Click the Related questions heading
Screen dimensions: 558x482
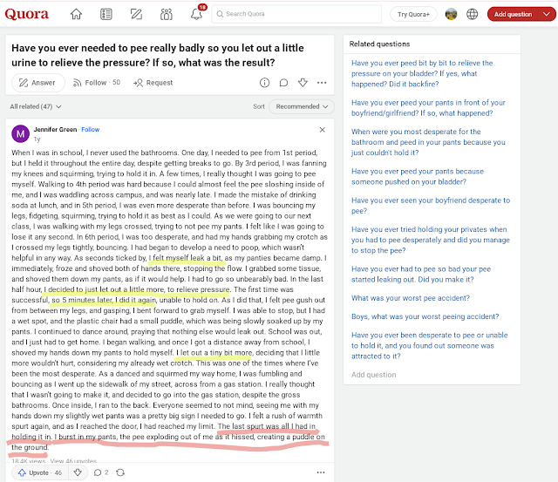pyautogui.click(x=379, y=44)
